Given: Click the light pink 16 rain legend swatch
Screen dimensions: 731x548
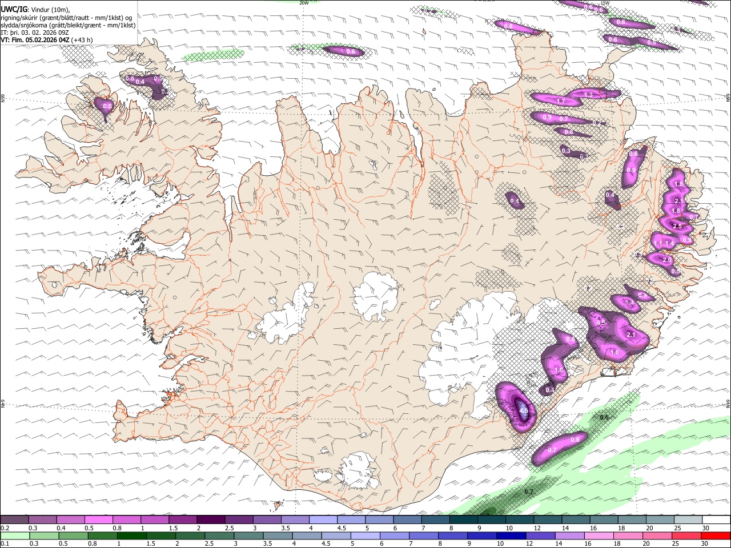Looking at the screenshot, I should tap(599, 535).
